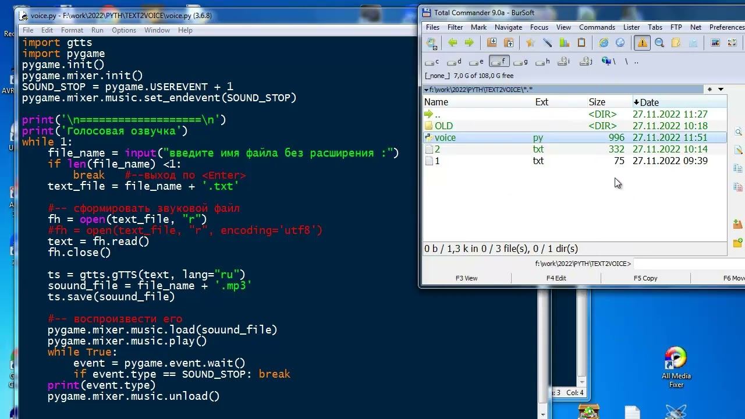This screenshot has height=419, width=745.
Task: Sort by Name column header
Action: pos(478,102)
